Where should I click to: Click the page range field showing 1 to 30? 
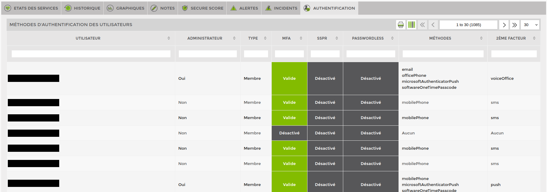point(468,25)
